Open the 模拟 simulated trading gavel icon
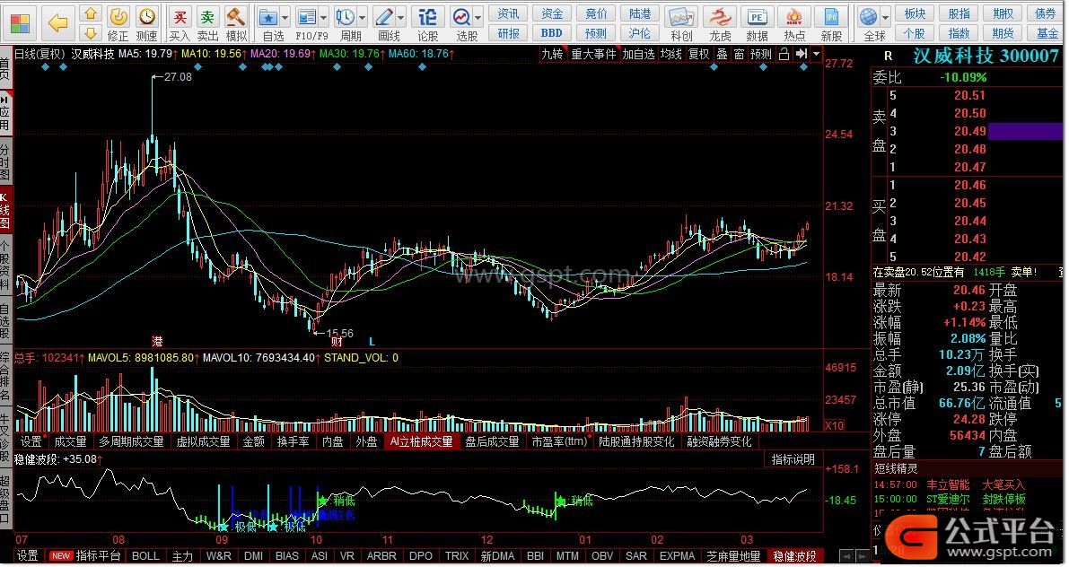1069x567 pixels. point(236,16)
